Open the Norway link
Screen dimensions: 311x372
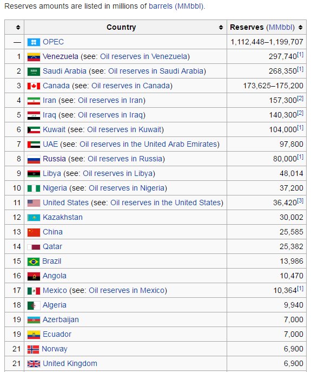(x=55, y=349)
